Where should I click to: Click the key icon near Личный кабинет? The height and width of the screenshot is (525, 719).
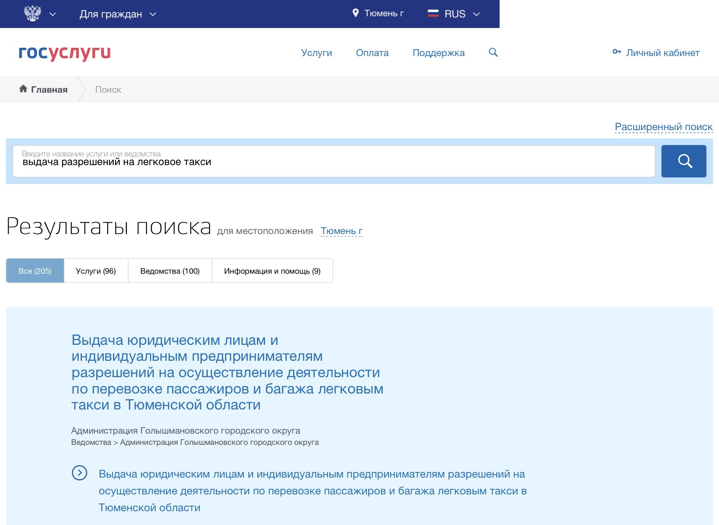point(616,52)
